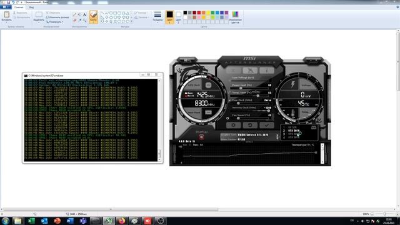
Task: Select the Magnifier tool in Paint
Action: 84,20
